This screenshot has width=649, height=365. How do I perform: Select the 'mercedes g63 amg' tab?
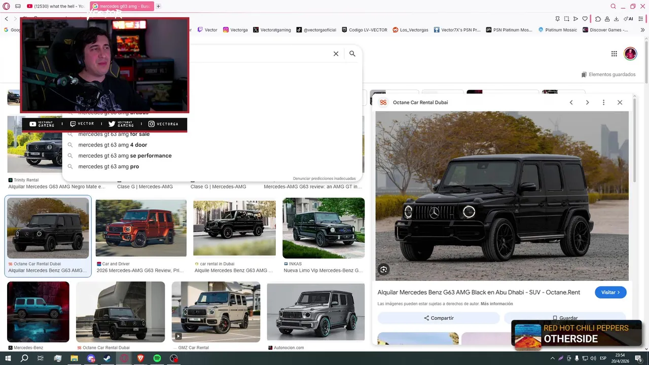(122, 6)
